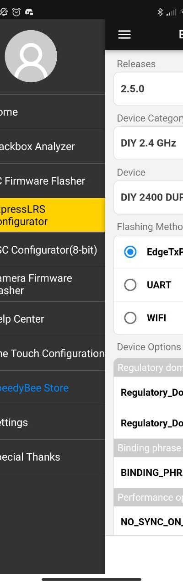Open the DIY 2.4 GHz category dropdown

(x=148, y=143)
